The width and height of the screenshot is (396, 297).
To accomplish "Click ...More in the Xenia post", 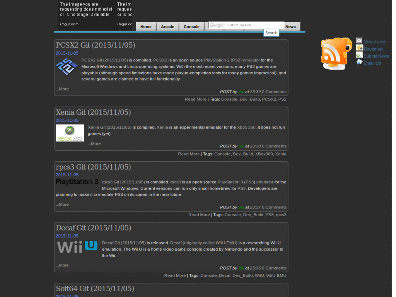I will pos(94,144).
